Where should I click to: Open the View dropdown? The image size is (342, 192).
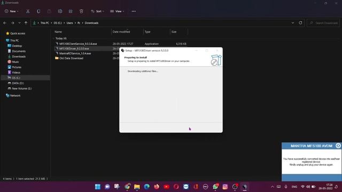pos(117,11)
